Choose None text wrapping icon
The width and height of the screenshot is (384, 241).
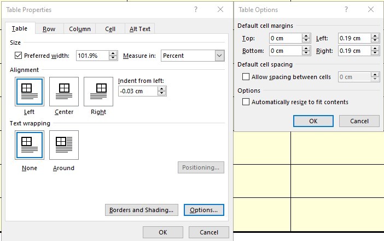coord(30,145)
